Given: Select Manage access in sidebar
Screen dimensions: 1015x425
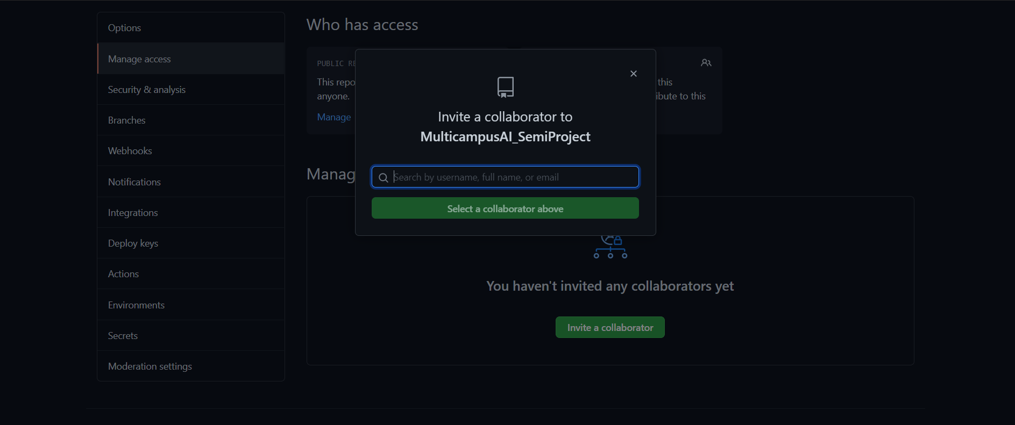Looking at the screenshot, I should [x=191, y=59].
